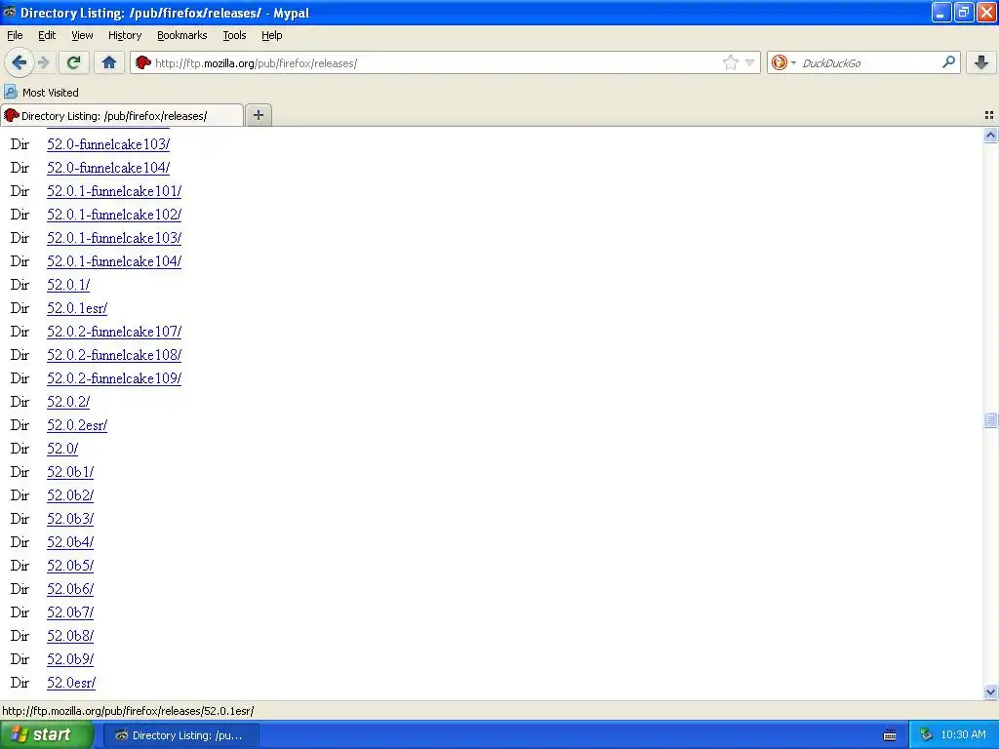
Task: Open the History menu
Action: [x=124, y=35]
